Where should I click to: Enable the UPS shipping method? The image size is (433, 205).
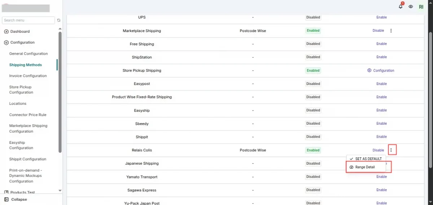[381, 17]
